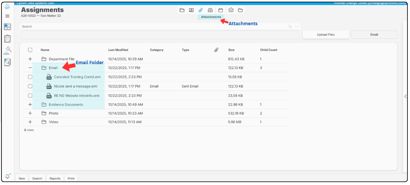Select the RE NG Website IntroInfo.eml file name

pos(77,96)
